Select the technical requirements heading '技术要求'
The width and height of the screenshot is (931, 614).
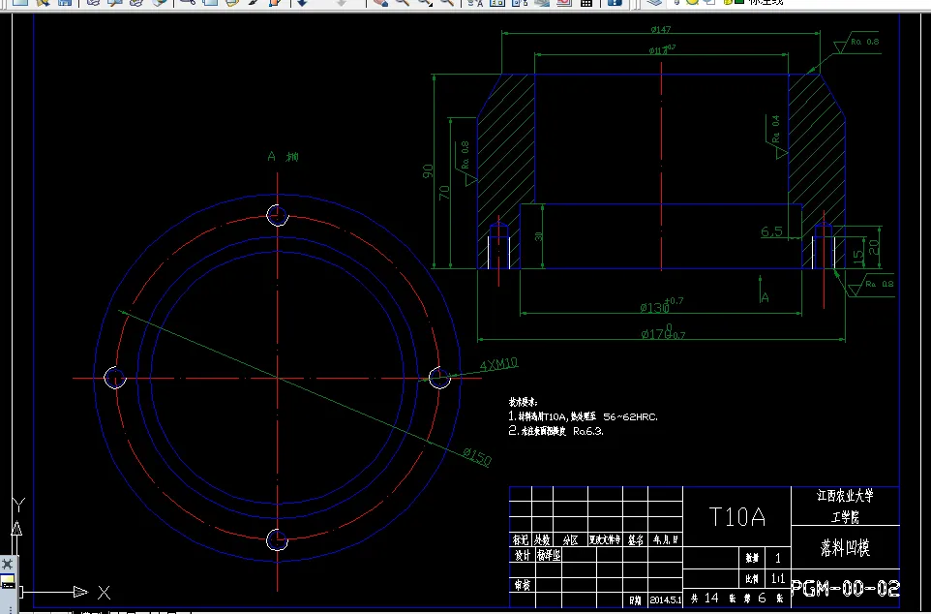(x=523, y=403)
